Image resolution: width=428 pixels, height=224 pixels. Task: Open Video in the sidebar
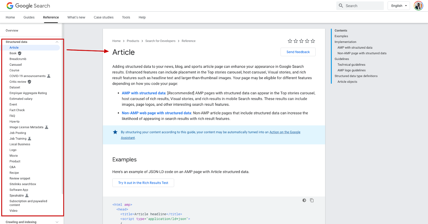pos(13,211)
